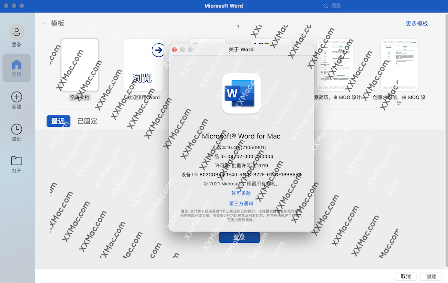The height and width of the screenshot is (283, 448).
Task: Switch to the 已固定 tab
Action: 87,121
